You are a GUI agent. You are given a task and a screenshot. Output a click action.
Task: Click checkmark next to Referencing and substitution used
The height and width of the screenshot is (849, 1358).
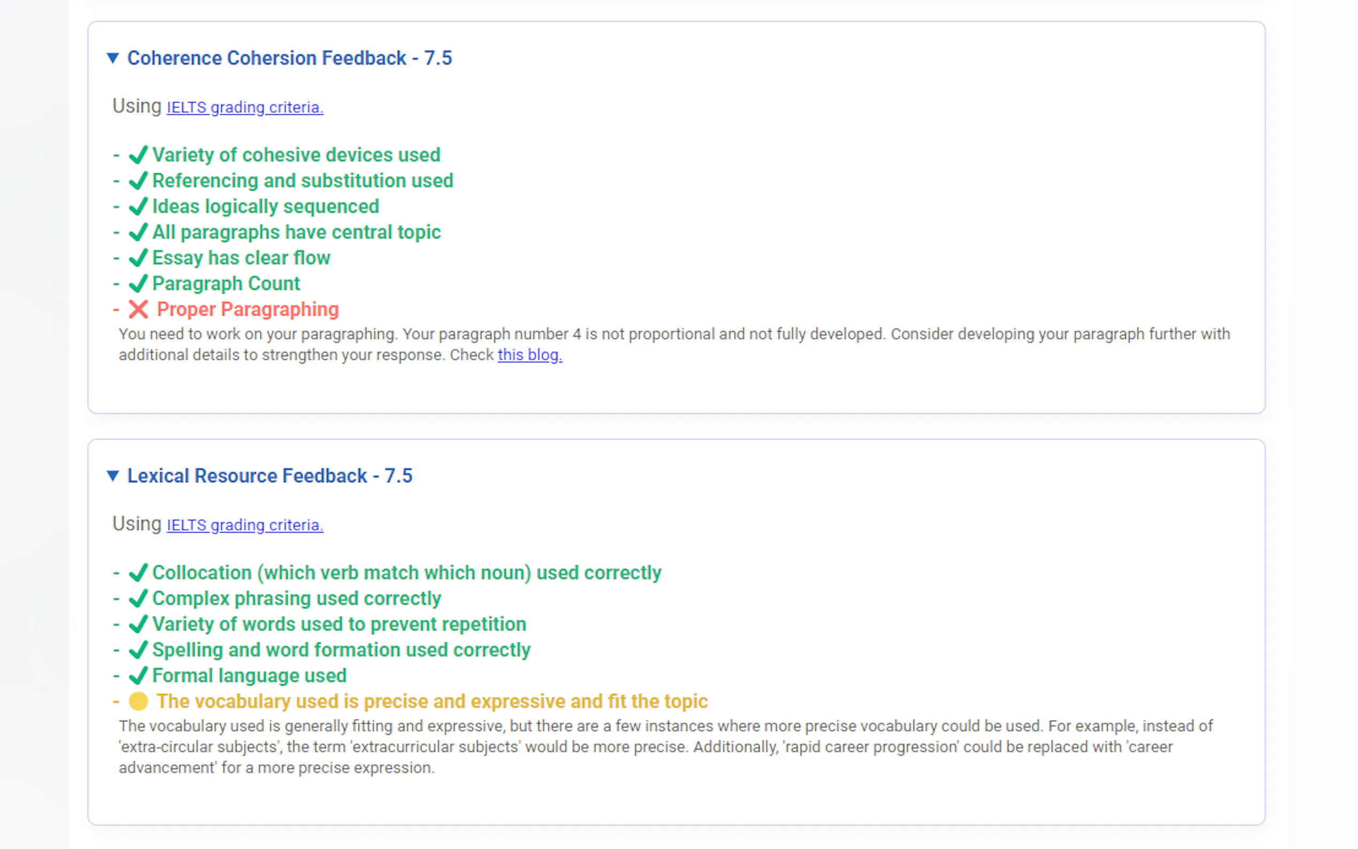[138, 180]
